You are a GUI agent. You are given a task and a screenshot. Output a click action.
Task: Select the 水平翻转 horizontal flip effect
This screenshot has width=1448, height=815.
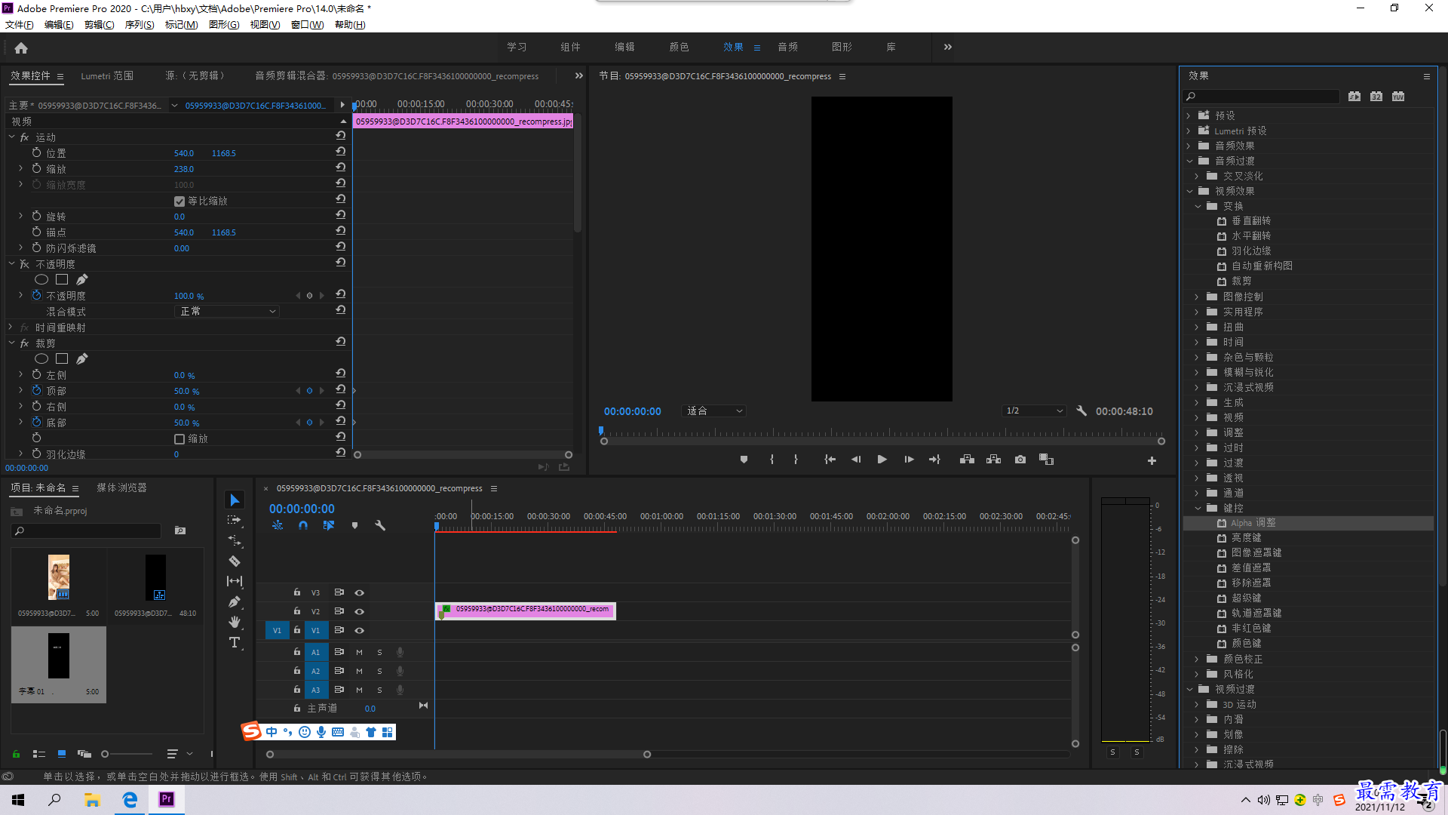pyautogui.click(x=1251, y=236)
